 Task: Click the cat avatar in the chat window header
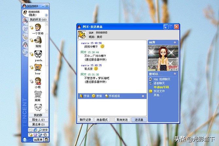click(x=82, y=35)
